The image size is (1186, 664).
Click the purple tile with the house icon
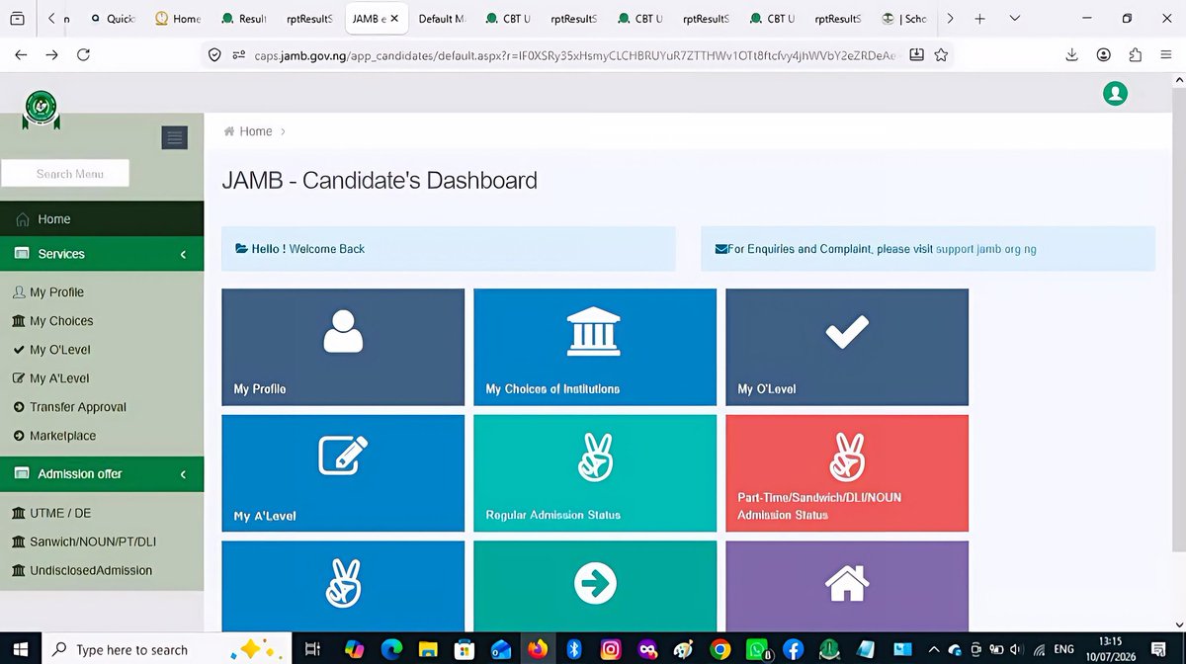pyautogui.click(x=847, y=586)
